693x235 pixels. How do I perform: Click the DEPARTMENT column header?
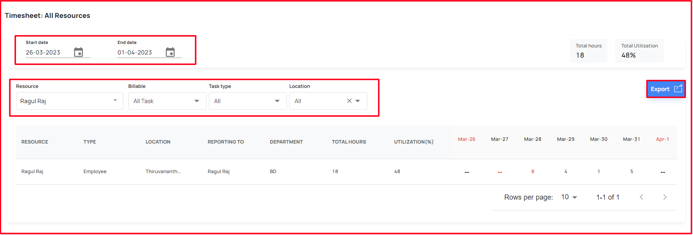[x=286, y=142]
